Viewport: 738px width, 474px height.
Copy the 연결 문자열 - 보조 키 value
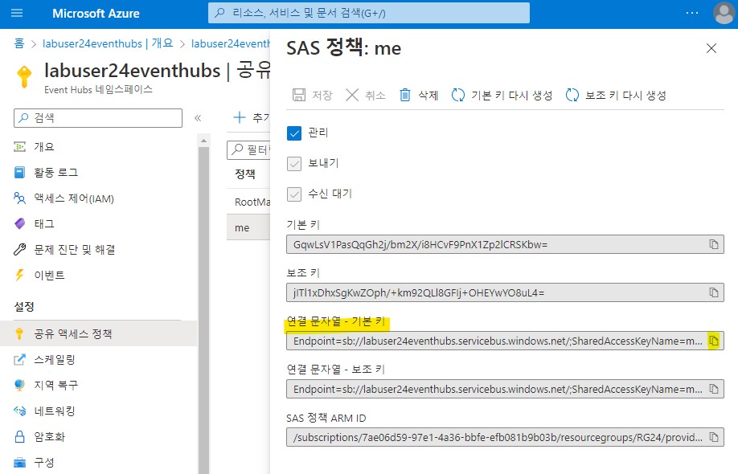tap(714, 389)
